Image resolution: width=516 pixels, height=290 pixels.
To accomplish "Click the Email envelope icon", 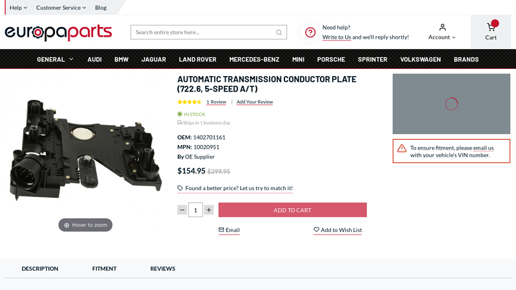I will pyautogui.click(x=221, y=230).
